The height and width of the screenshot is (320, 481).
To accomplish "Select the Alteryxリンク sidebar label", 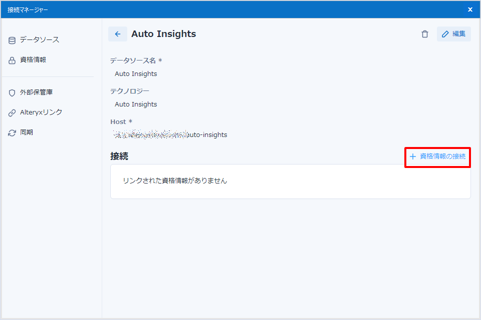I will tap(41, 112).
